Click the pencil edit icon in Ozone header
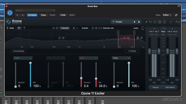The height and width of the screenshot is (104, 186). pos(146,22)
